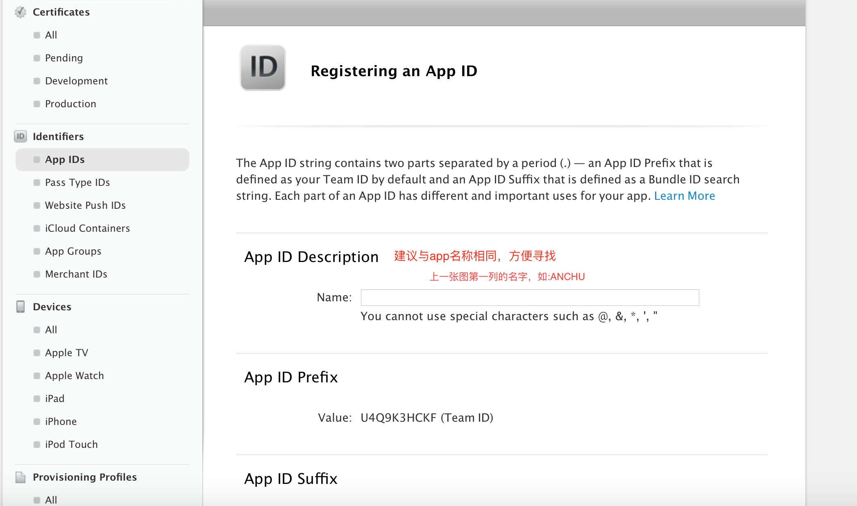Image resolution: width=857 pixels, height=506 pixels.
Task: Click the large ID app icon
Action: click(x=263, y=68)
